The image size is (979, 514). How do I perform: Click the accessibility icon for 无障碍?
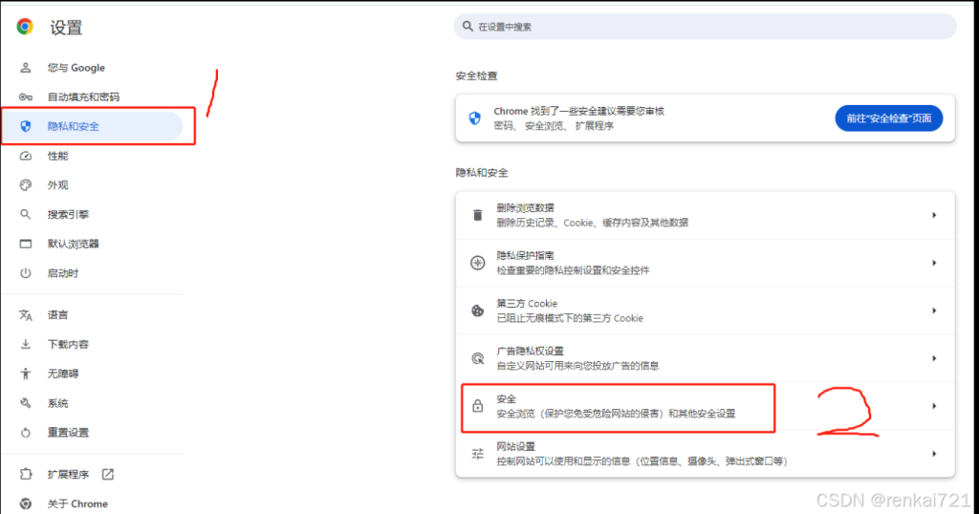[x=26, y=374]
